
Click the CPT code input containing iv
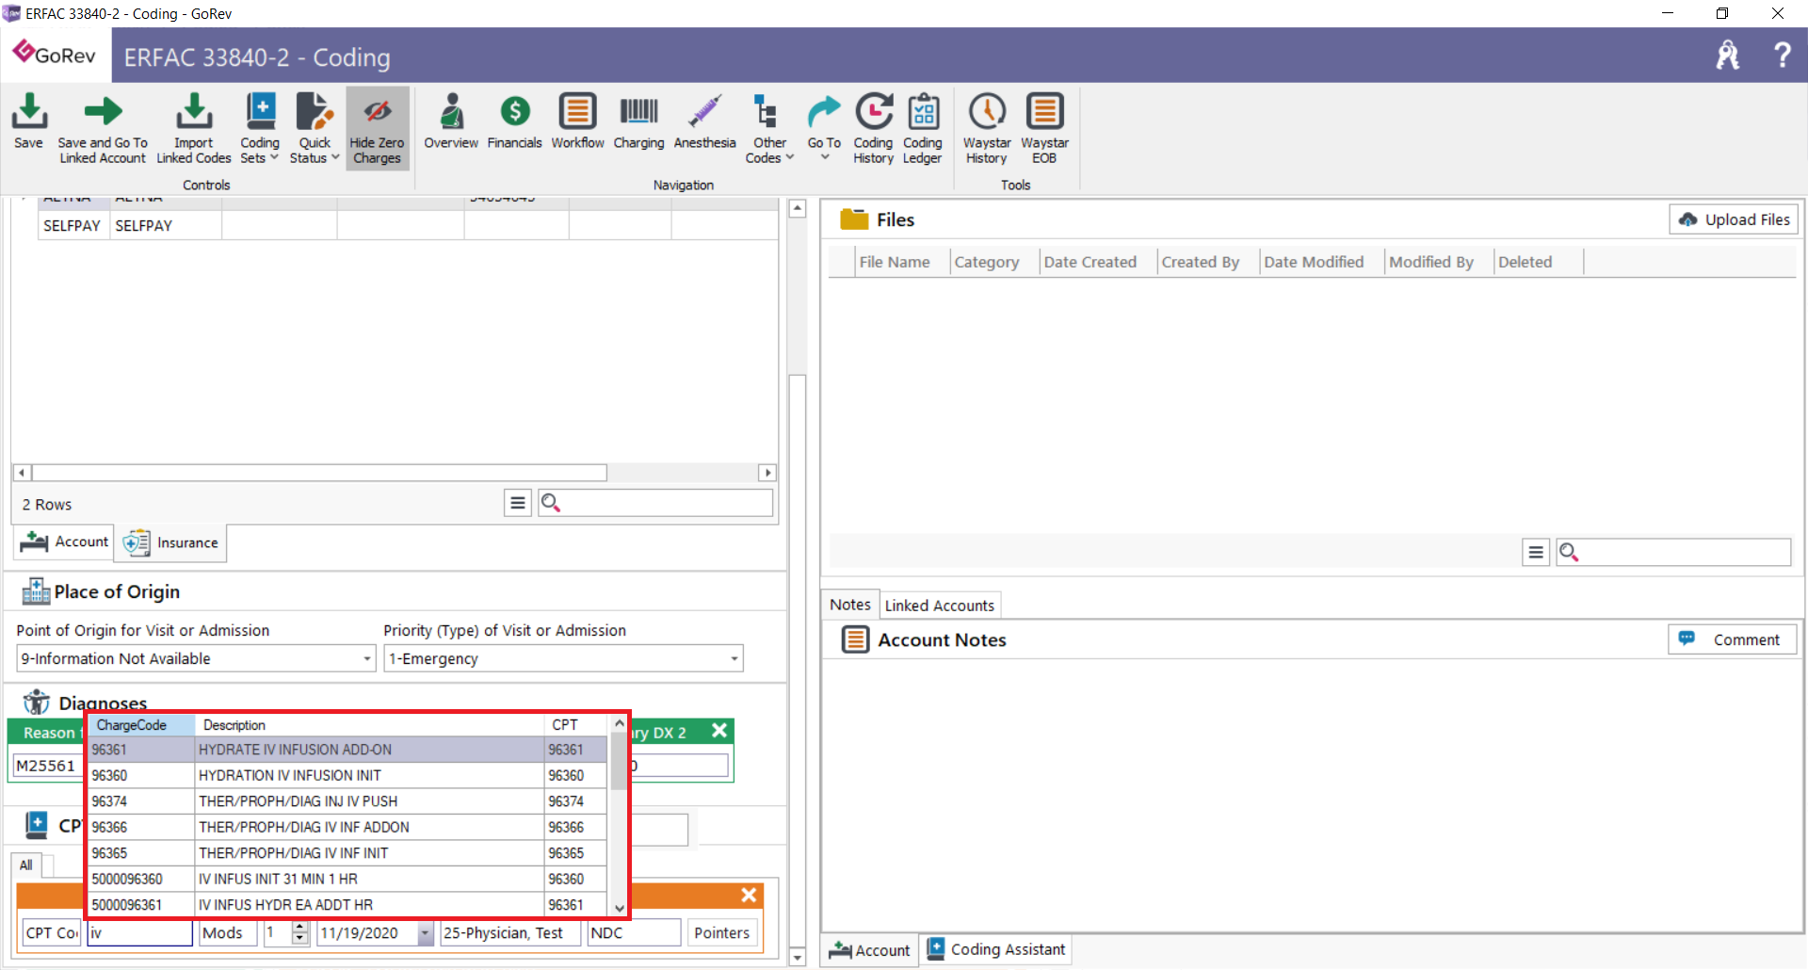pyautogui.click(x=140, y=932)
